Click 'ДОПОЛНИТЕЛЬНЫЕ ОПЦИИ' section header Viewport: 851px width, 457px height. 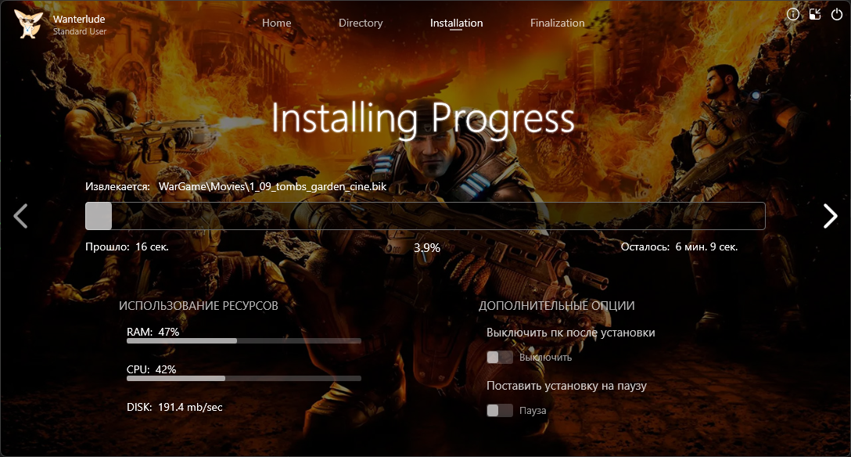556,305
